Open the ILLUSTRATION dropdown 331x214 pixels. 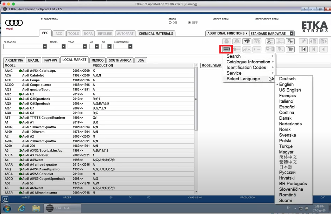pyautogui.click(x=130, y=46)
